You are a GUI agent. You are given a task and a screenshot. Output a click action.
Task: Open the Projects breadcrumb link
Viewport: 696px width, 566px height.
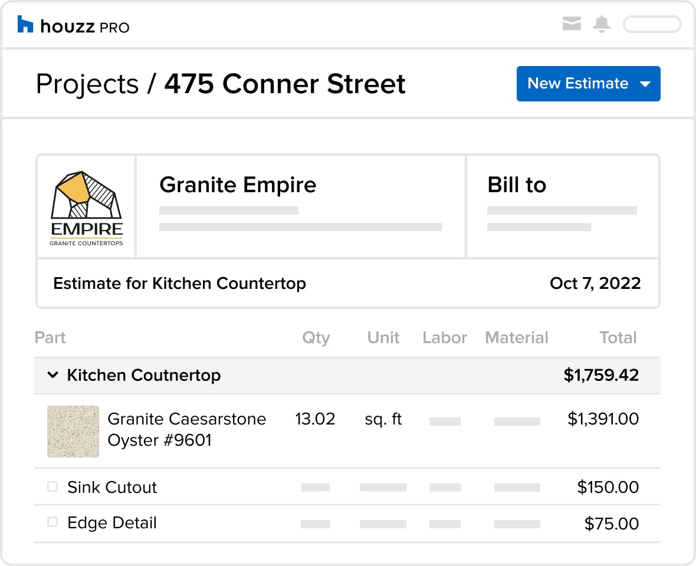coord(87,84)
